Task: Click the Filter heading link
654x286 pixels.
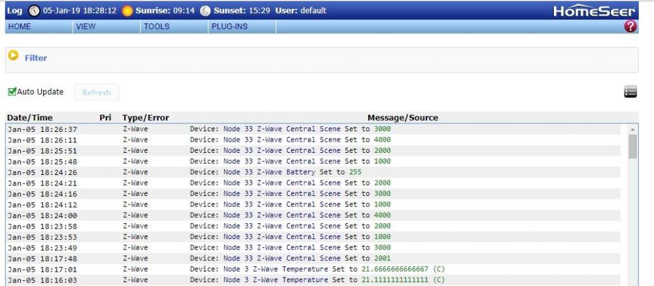Action: (x=36, y=58)
